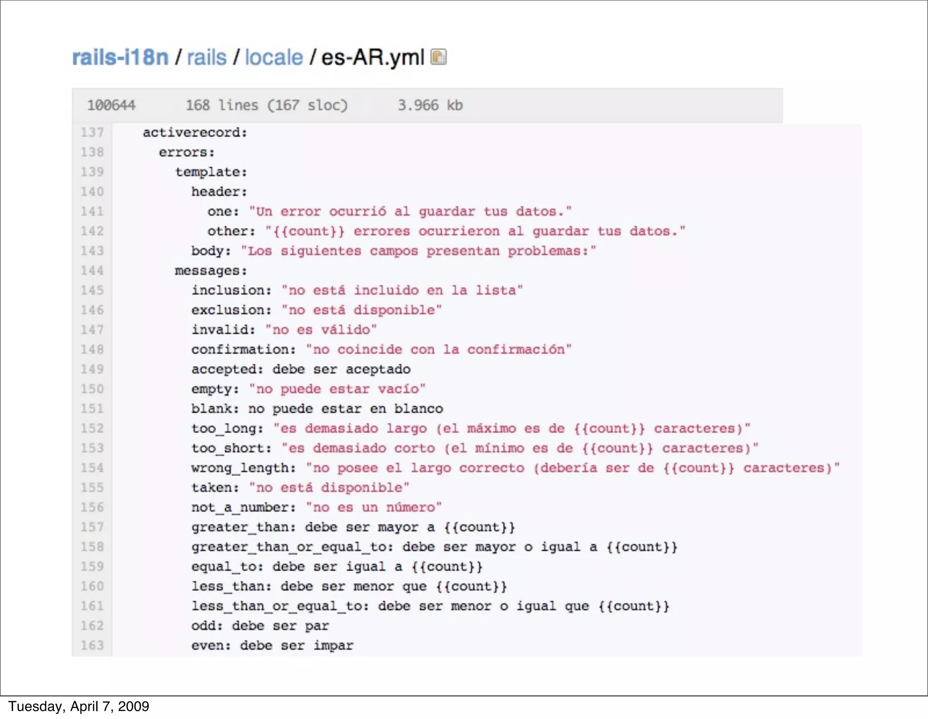Select line number 144 in gutter

[92, 270]
